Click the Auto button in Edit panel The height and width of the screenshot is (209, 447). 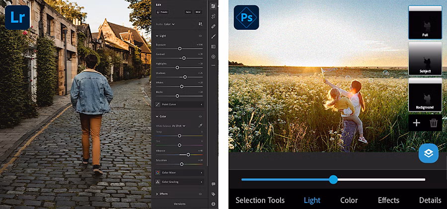188,12
